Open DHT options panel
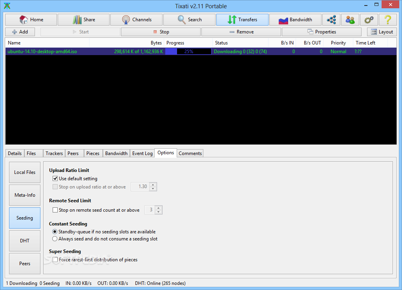Screen dimensions: 402x290 click(25, 241)
